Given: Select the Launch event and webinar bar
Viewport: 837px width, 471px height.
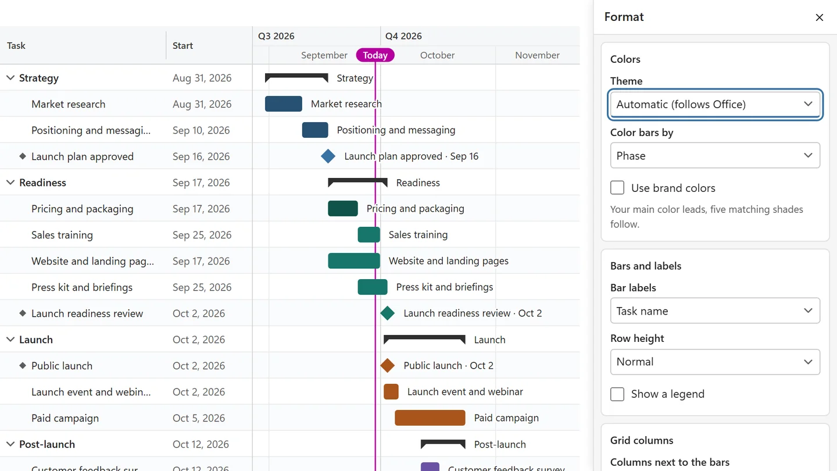Looking at the screenshot, I should [391, 391].
